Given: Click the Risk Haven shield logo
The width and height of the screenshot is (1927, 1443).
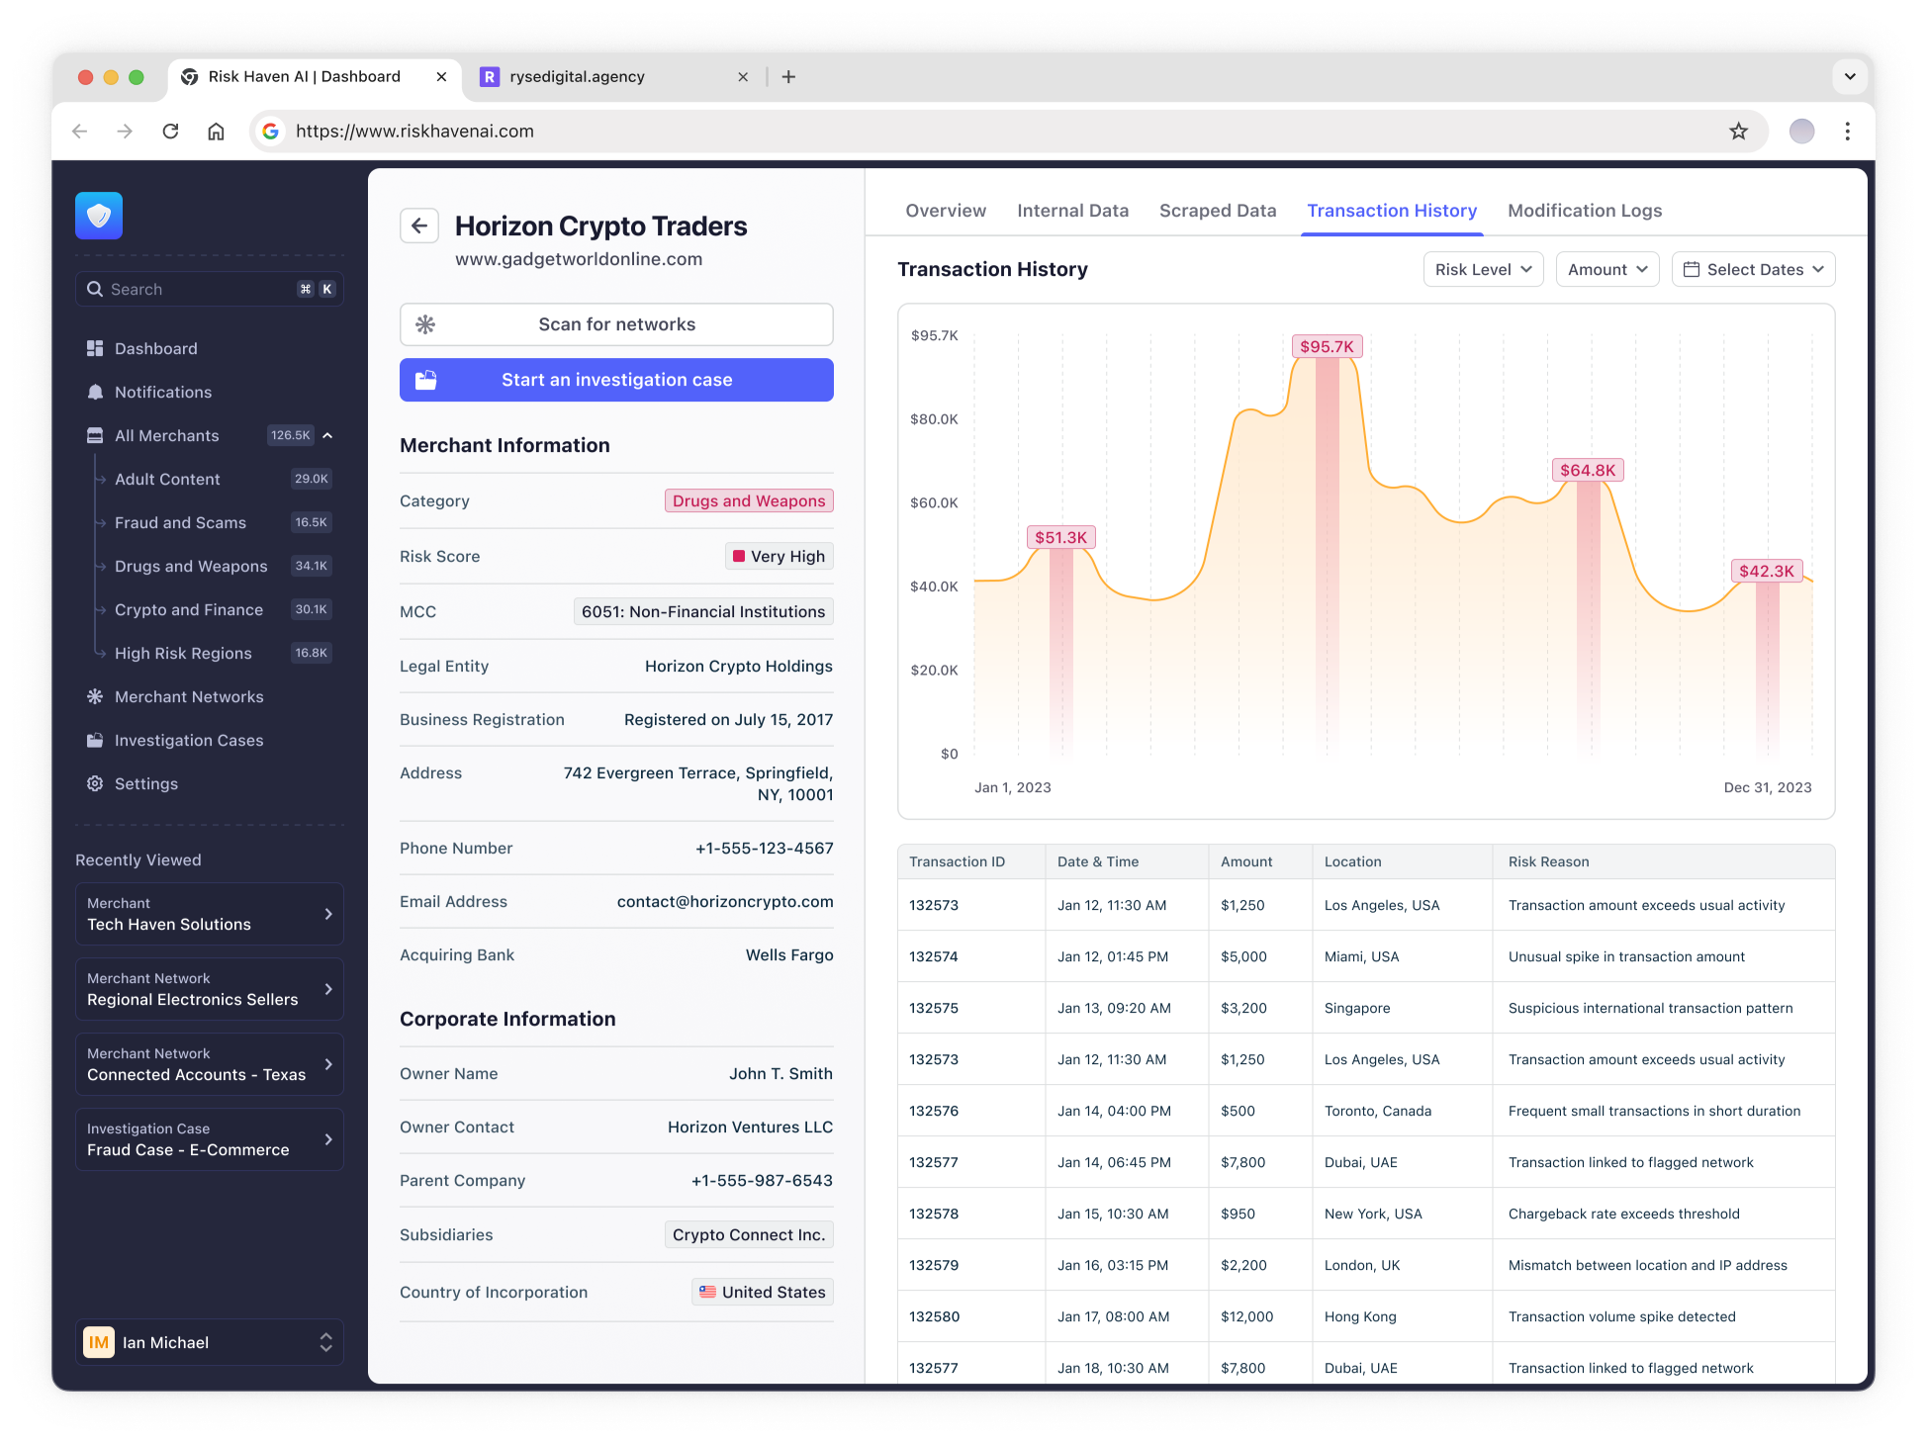Looking at the screenshot, I should (99, 216).
